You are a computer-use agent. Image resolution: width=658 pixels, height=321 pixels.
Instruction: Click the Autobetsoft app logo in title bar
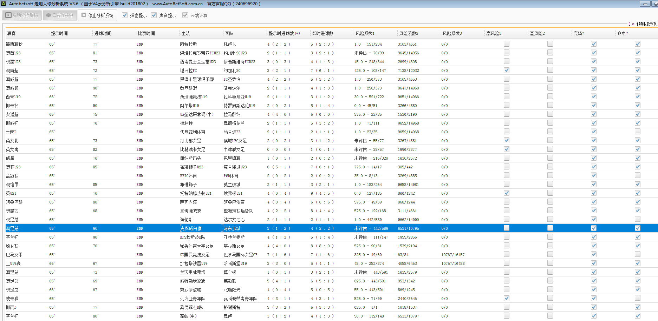click(x=4, y=4)
